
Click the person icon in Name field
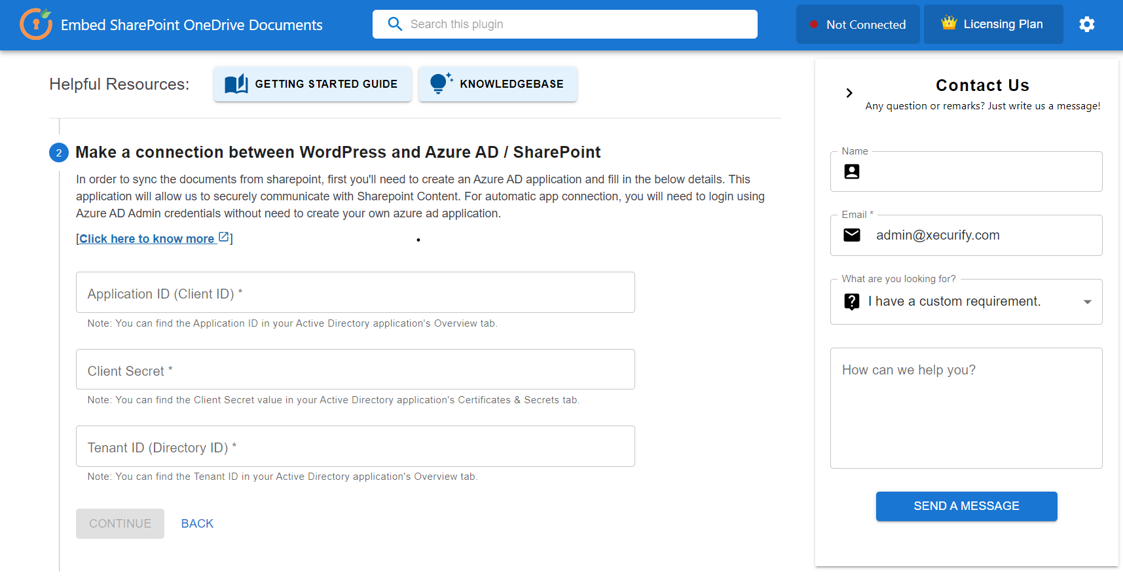(852, 172)
